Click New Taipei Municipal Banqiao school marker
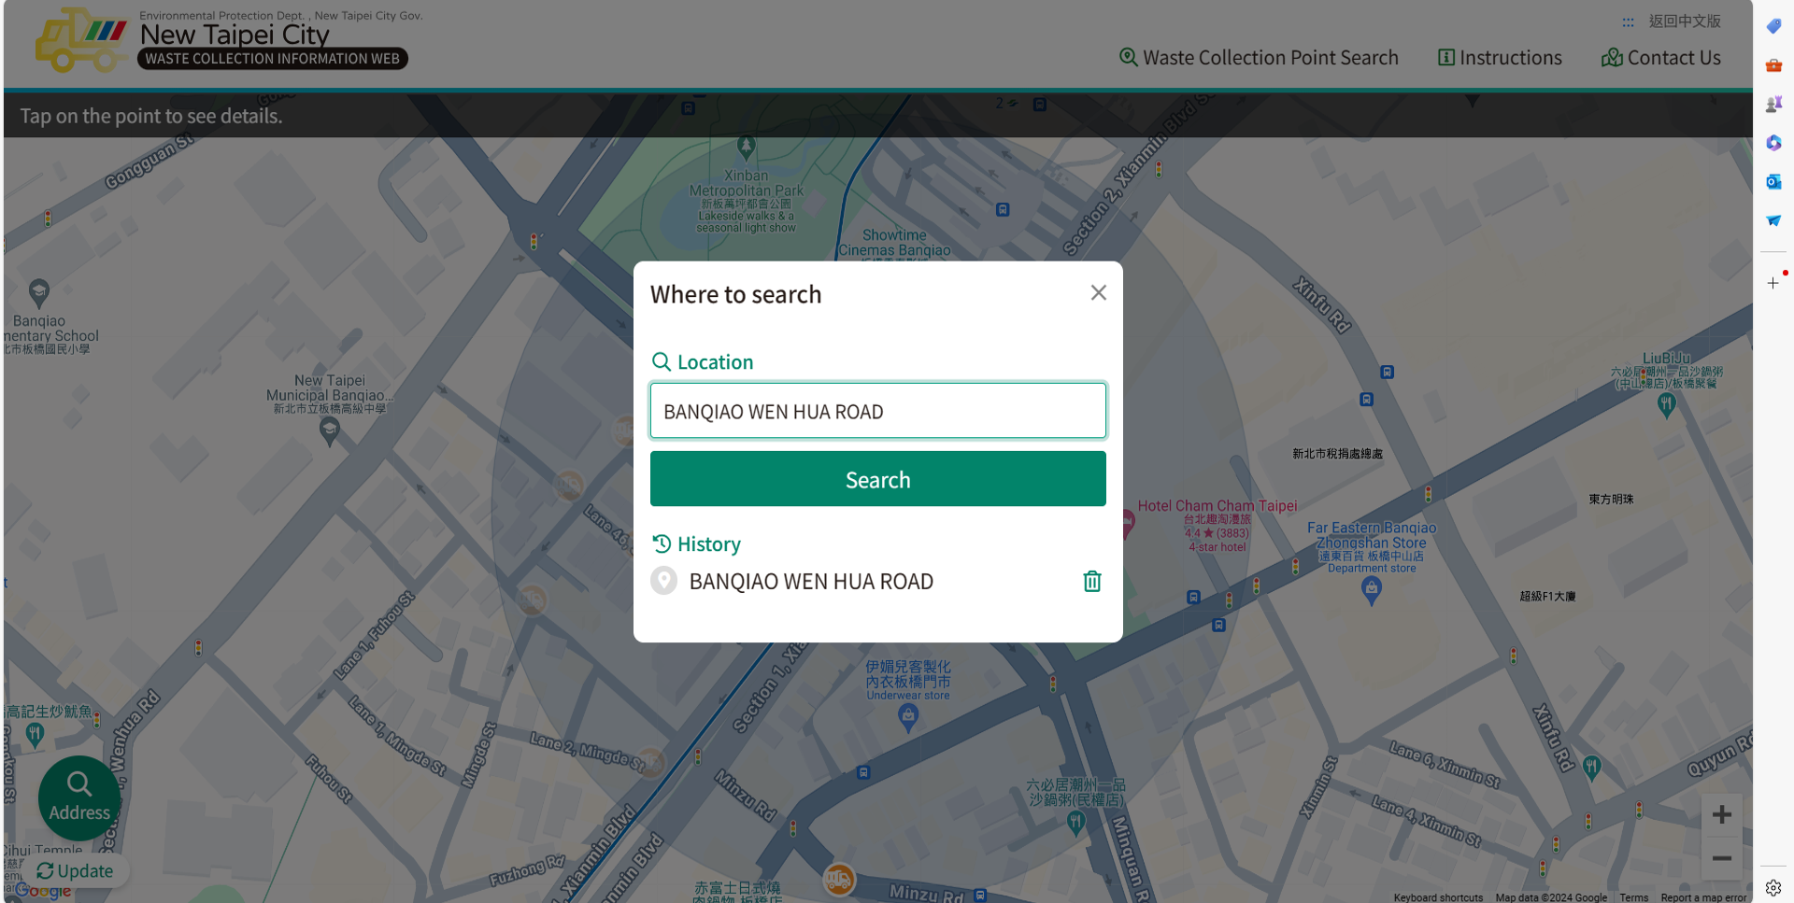 tap(329, 431)
